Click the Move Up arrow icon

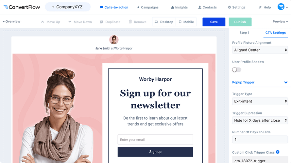click(43, 22)
